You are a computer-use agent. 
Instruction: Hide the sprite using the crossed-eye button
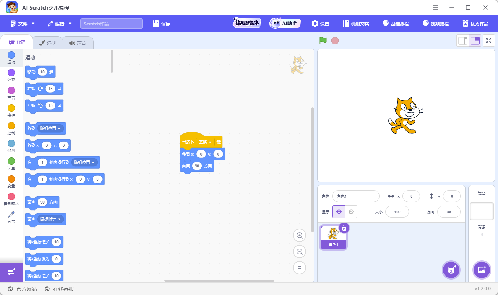click(x=351, y=212)
